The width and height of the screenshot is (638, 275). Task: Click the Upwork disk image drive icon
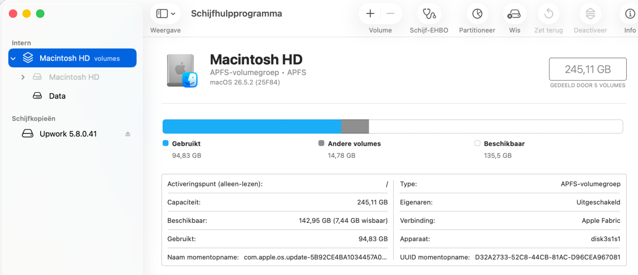point(27,133)
